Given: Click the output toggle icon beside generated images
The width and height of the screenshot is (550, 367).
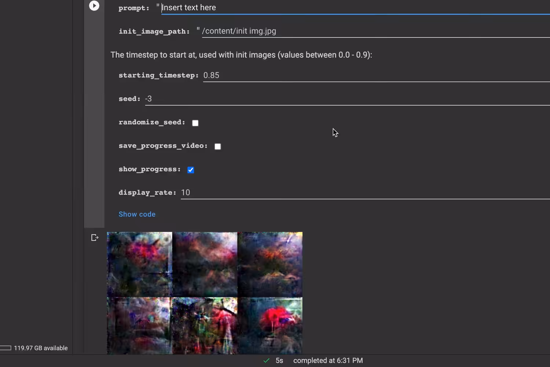Looking at the screenshot, I should pyautogui.click(x=95, y=238).
